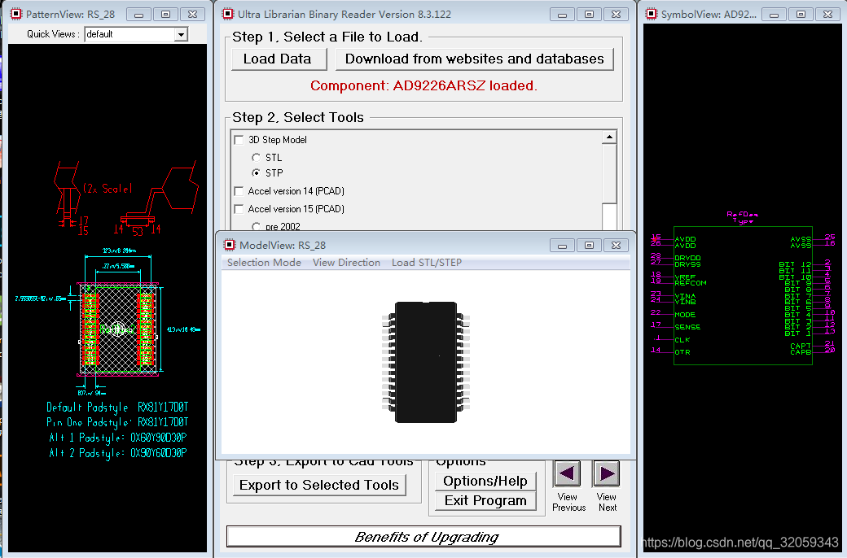Maximize the Ultra Librarian Binary Reader window
The width and height of the screenshot is (847, 558).
click(589, 15)
